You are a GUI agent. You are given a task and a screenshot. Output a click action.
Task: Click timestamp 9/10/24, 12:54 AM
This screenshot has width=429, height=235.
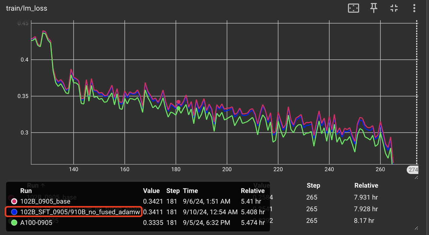point(210,212)
